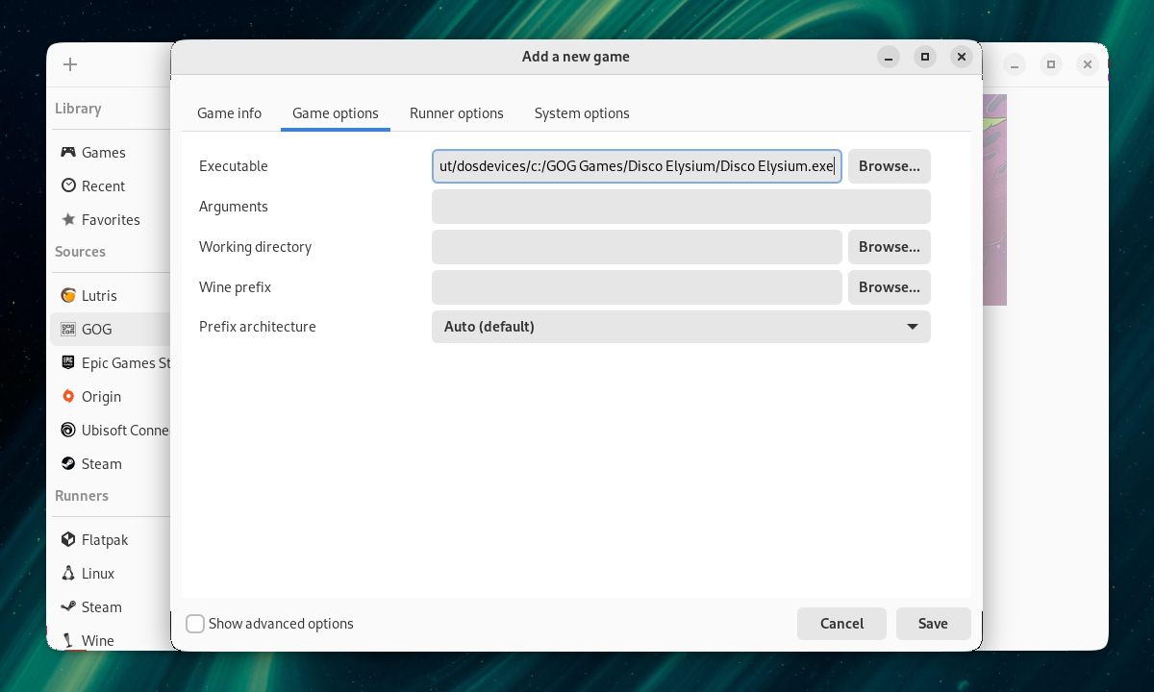The width and height of the screenshot is (1154, 692).
Task: Go to the System options tab
Action: (582, 113)
